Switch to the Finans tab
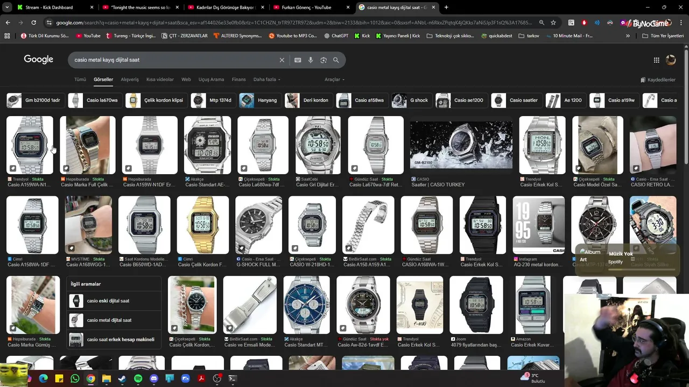The height and width of the screenshot is (387, 689). pos(238,80)
